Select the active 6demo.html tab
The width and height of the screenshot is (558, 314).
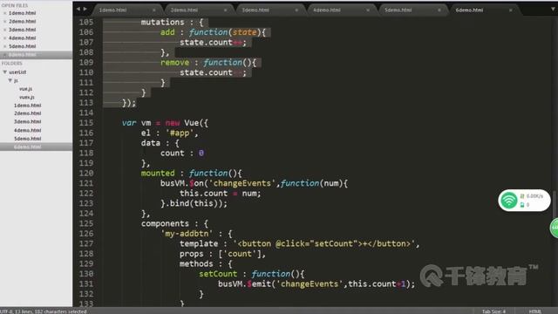tap(469, 10)
